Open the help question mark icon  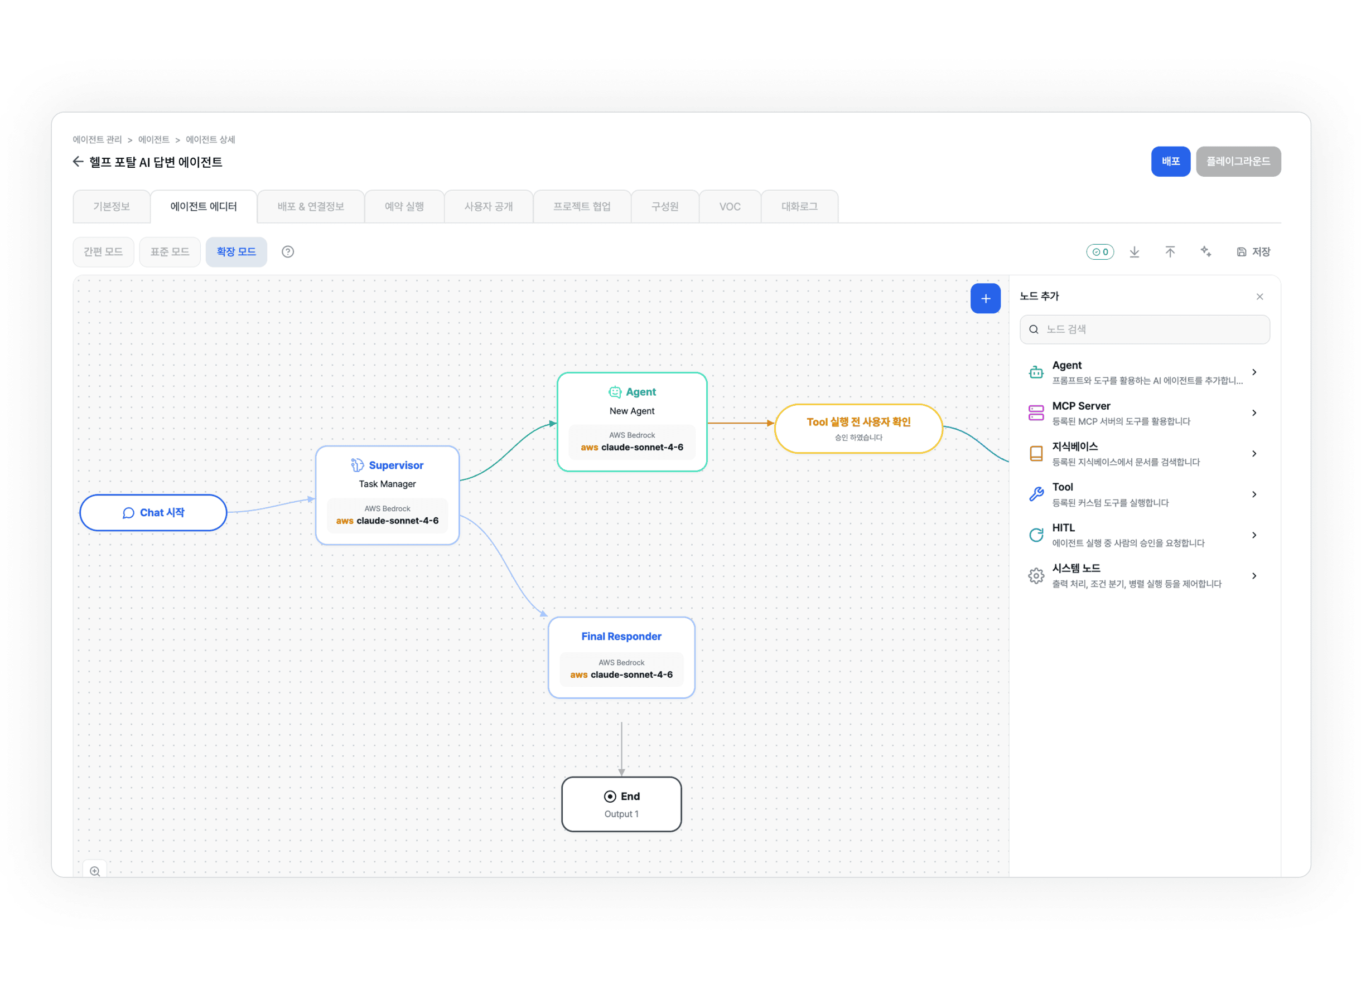288,252
